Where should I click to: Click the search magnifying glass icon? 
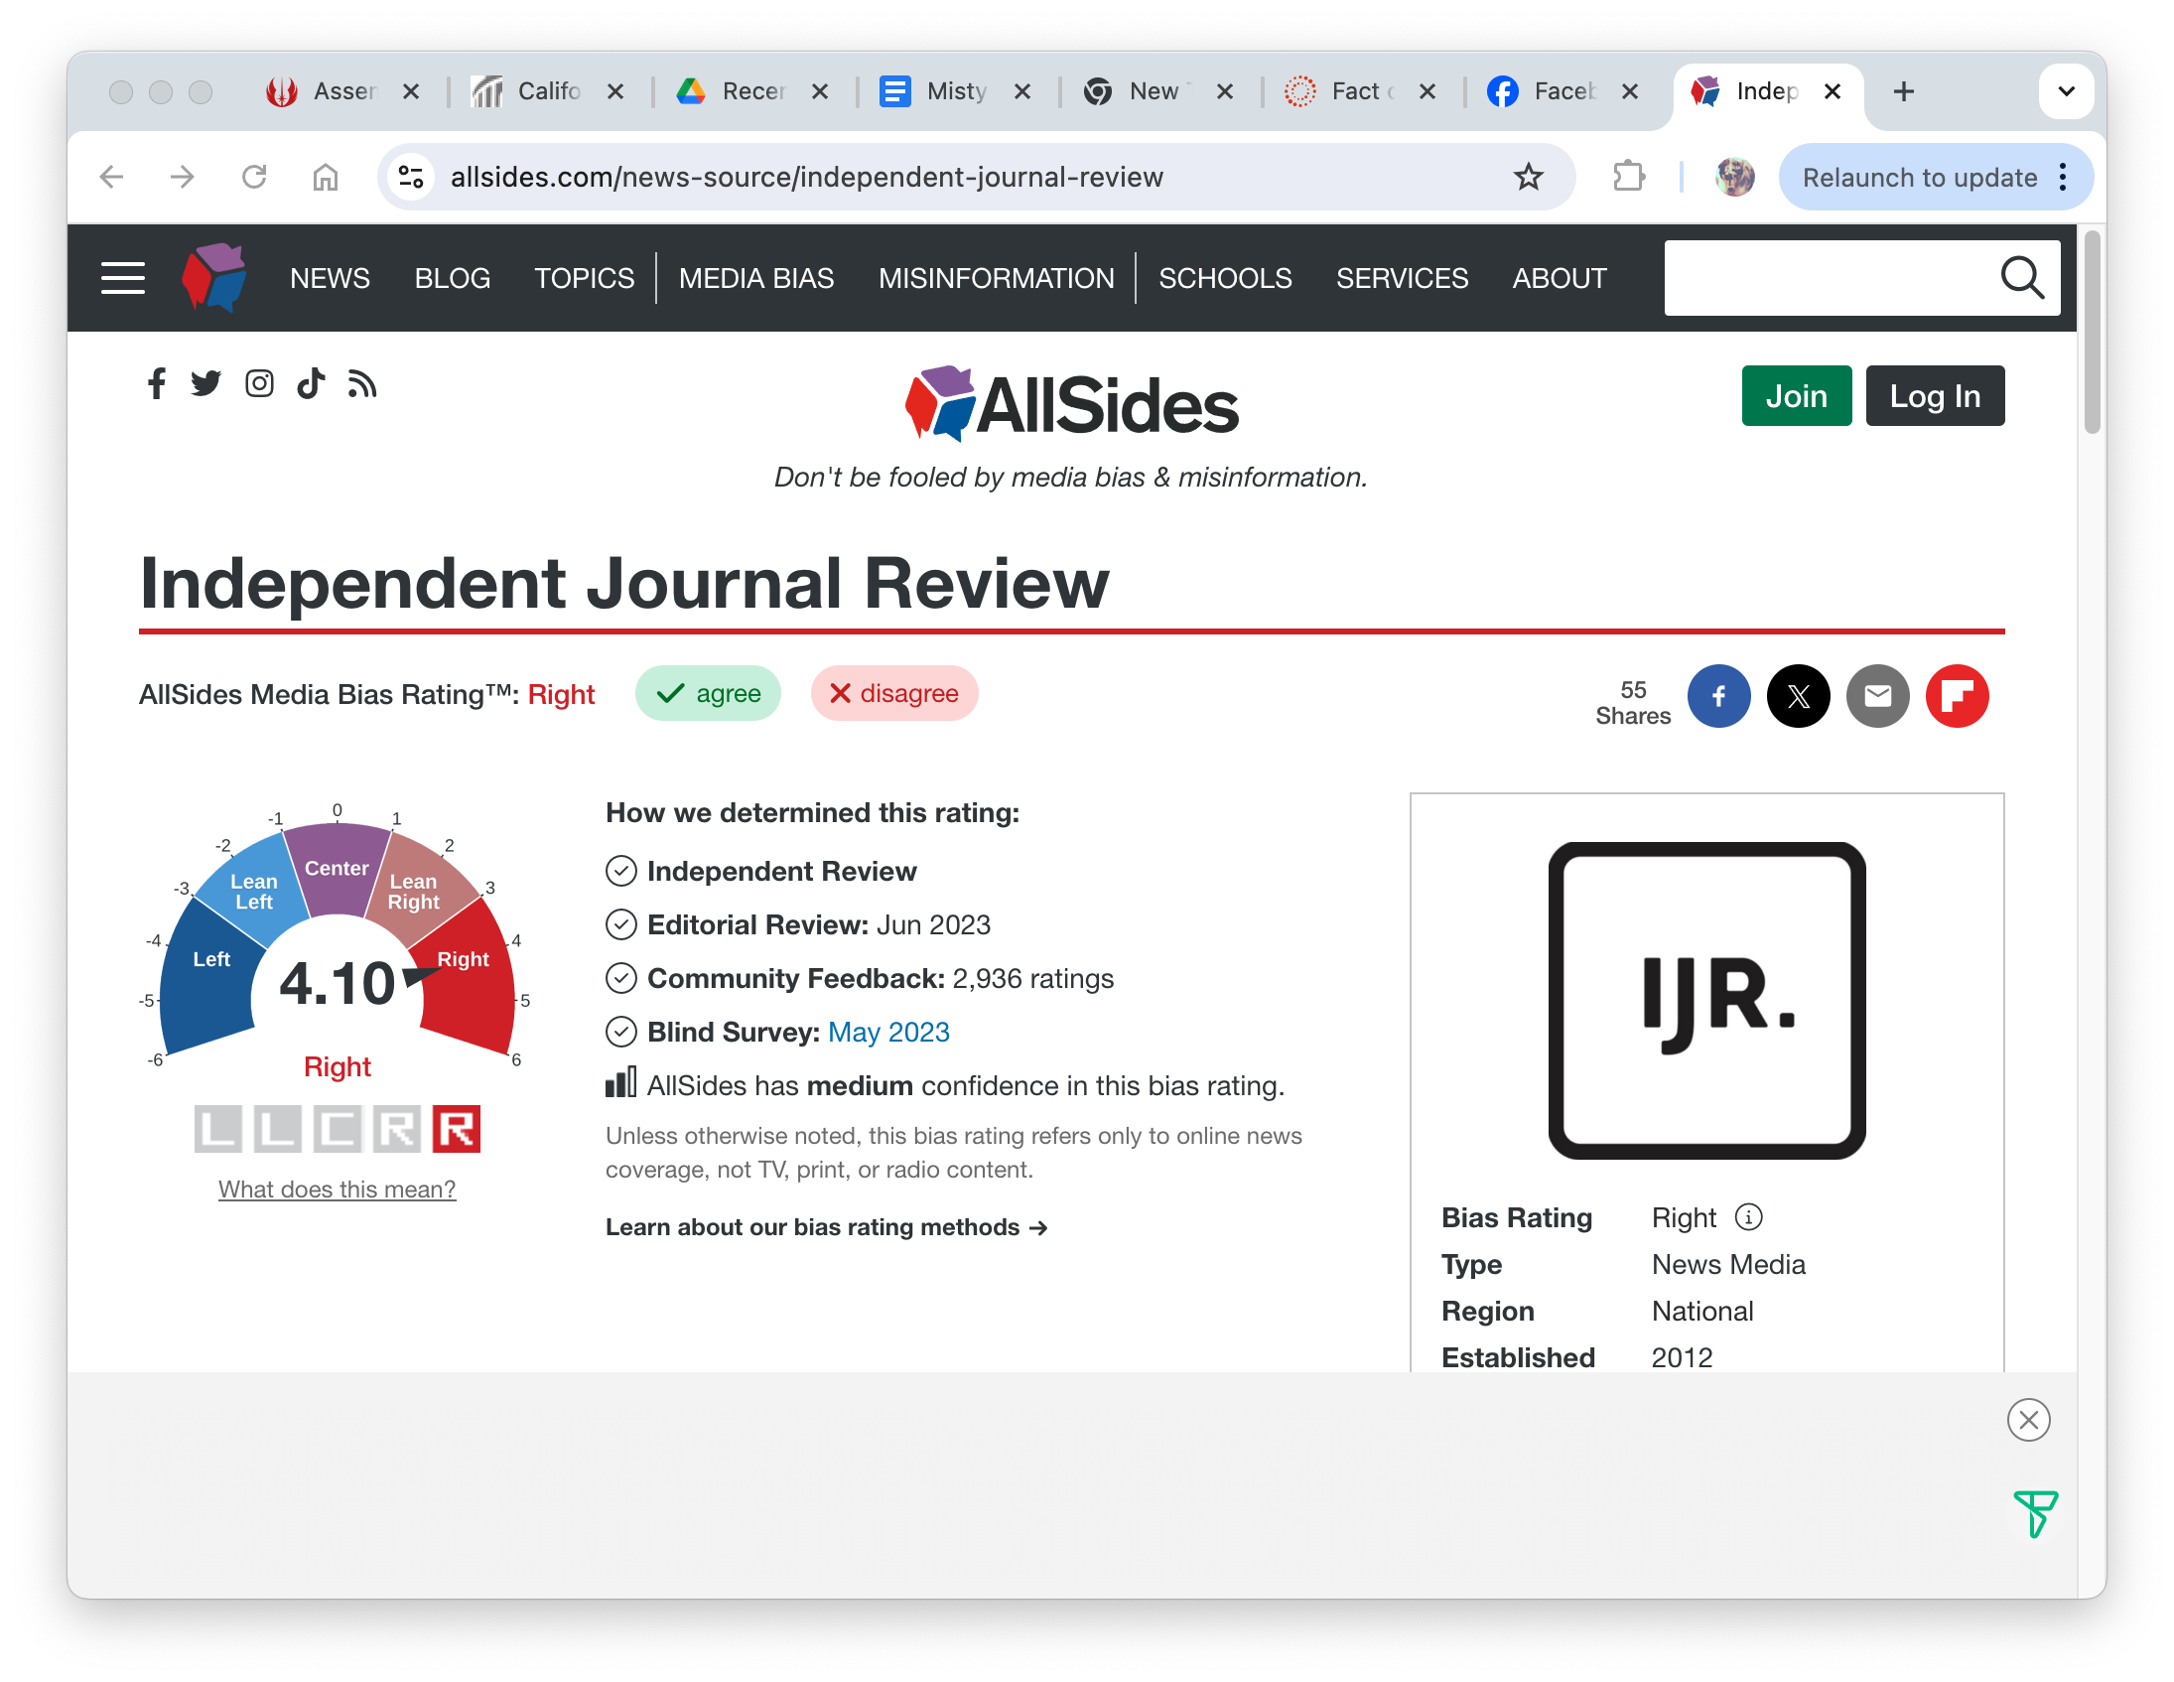click(2021, 278)
